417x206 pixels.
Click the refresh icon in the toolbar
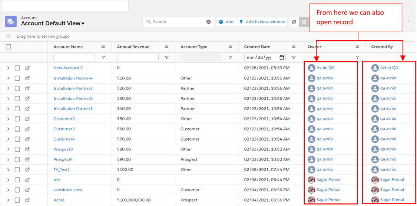coord(294,22)
